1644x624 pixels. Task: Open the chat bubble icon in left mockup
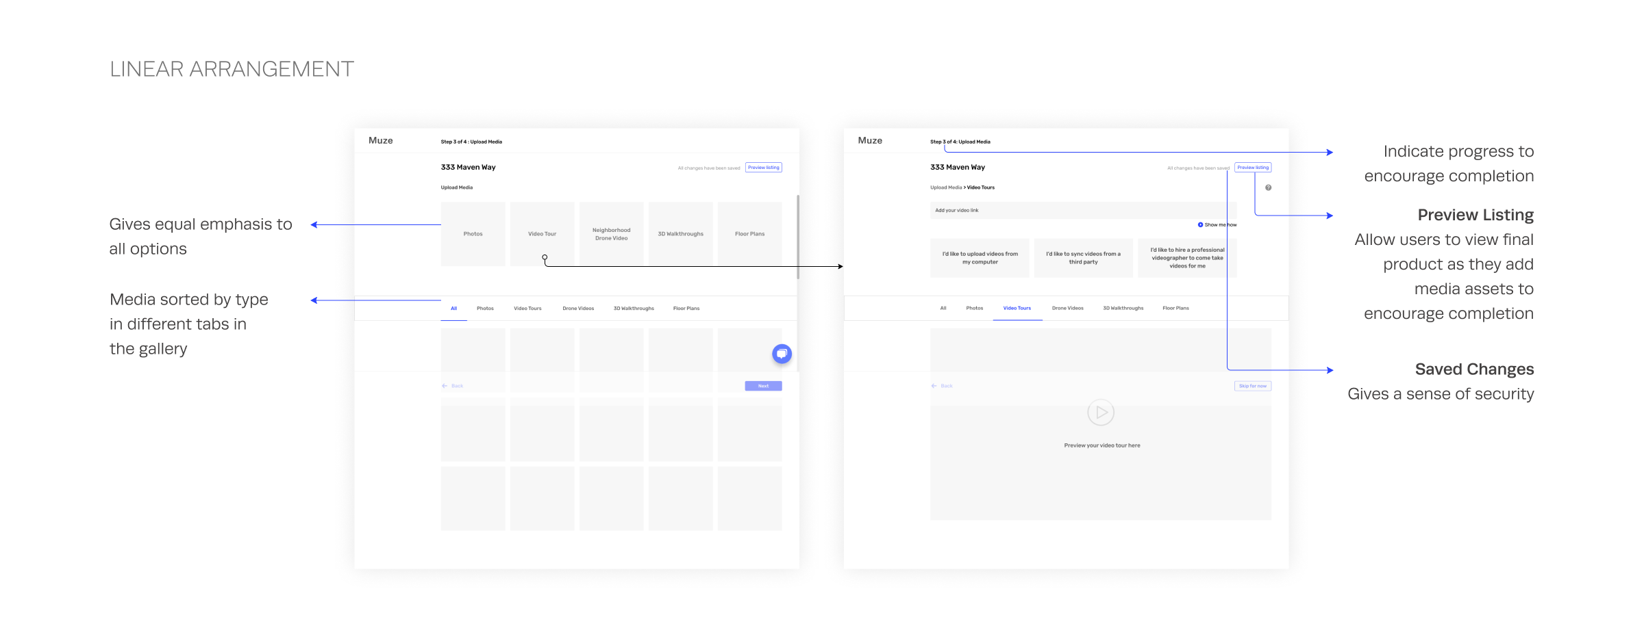point(782,354)
